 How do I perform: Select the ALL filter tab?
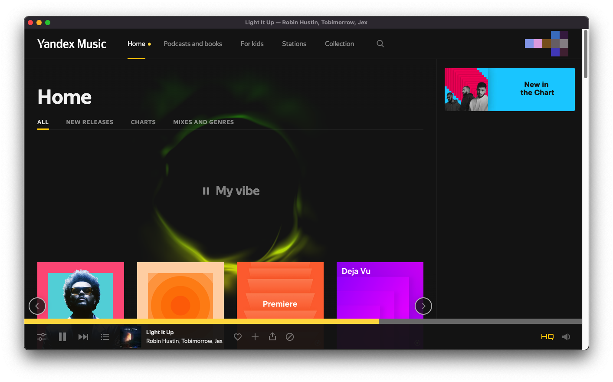tap(43, 122)
